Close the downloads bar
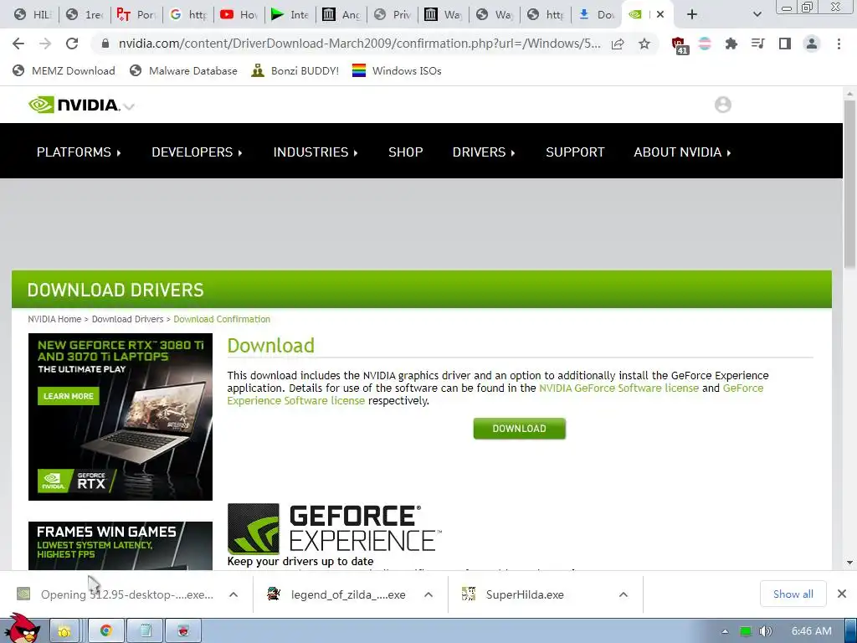Screen dimensions: 857x643 click(842, 594)
